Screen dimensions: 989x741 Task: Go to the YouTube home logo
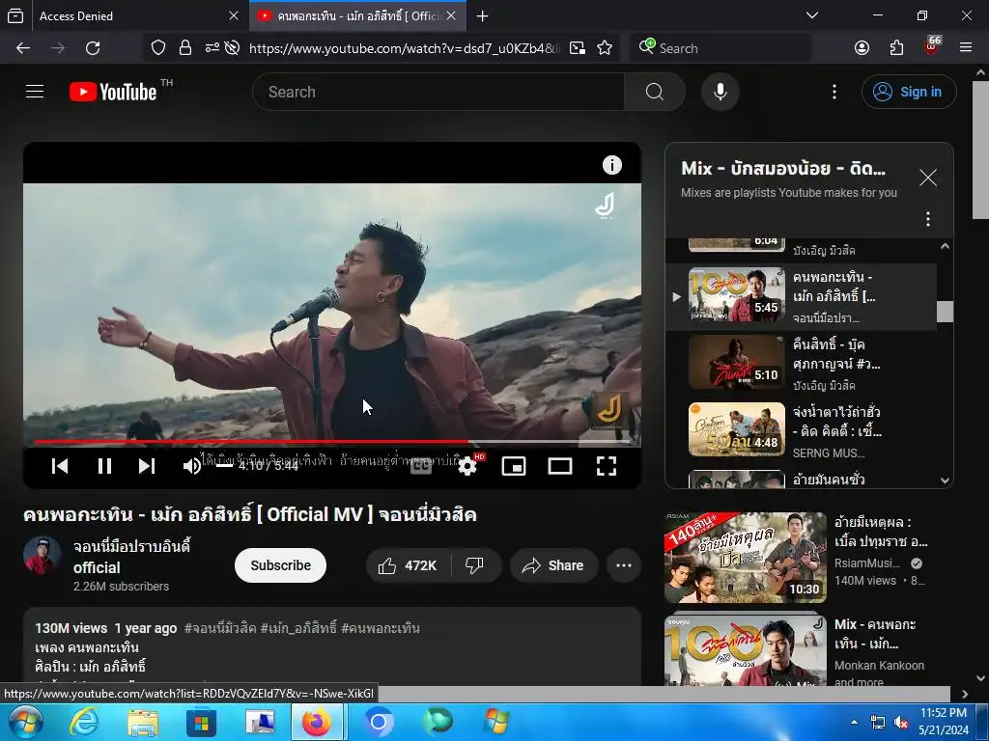[114, 92]
